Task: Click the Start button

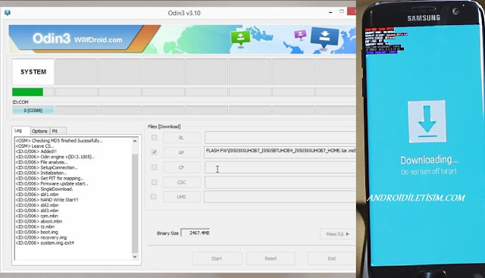Action: pos(217,258)
